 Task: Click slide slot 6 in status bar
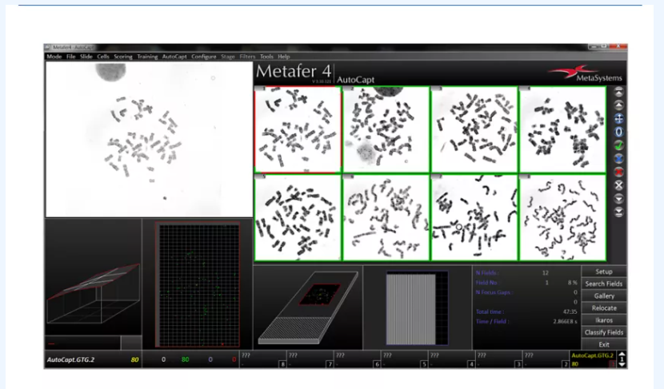[357, 359]
